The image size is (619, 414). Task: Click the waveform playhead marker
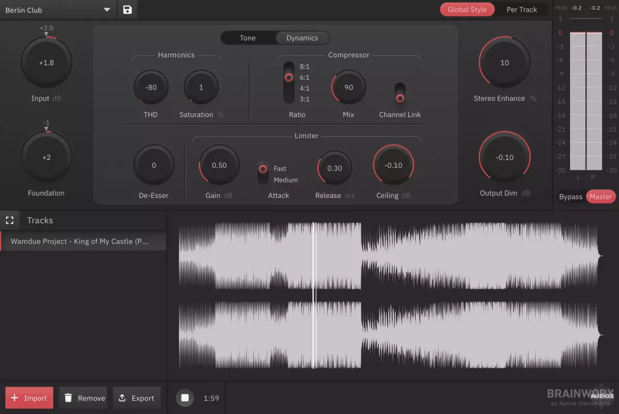(314, 295)
